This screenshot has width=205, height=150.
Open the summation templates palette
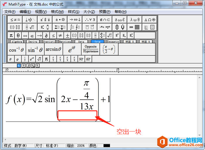coord(60,27)
